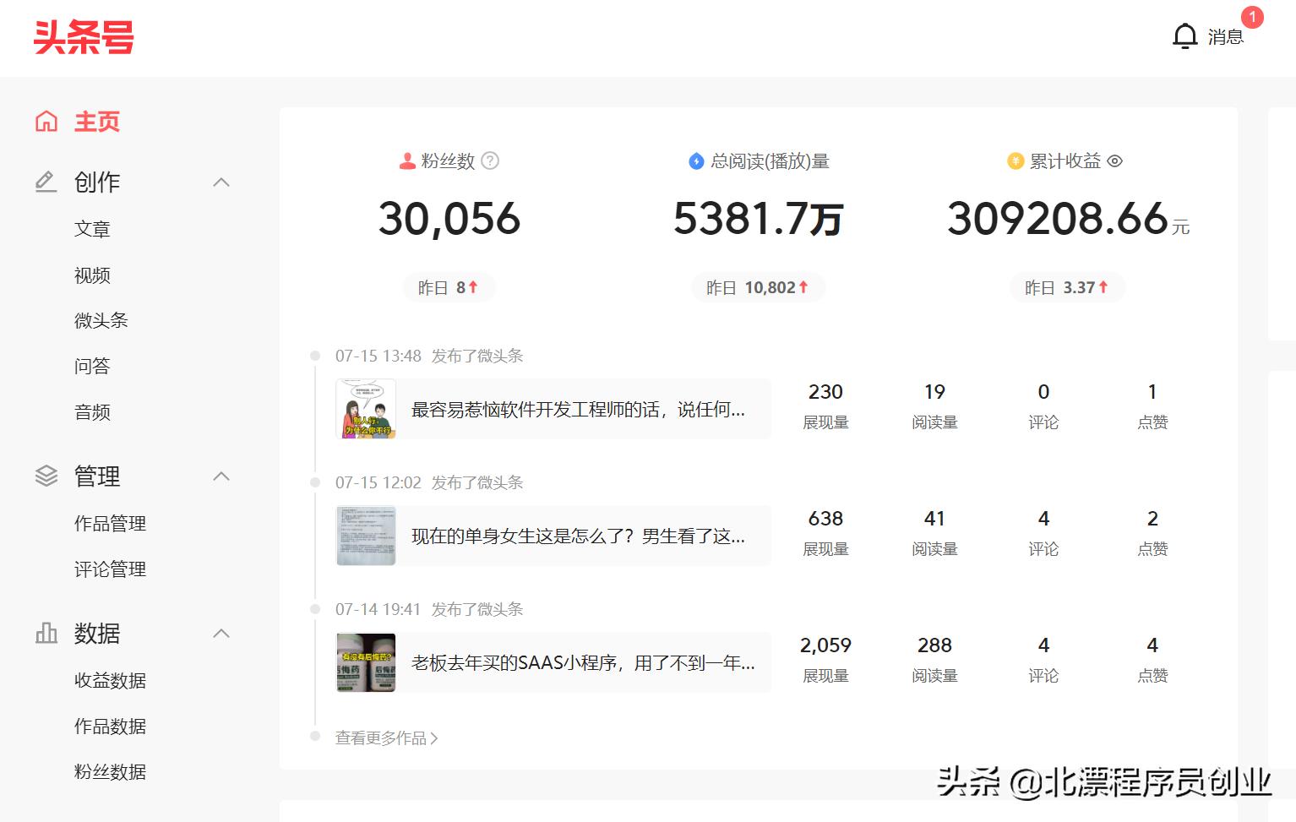This screenshot has height=822, width=1296.
Task: Click the thumbnail of the 单身女生 post
Action: click(x=366, y=536)
